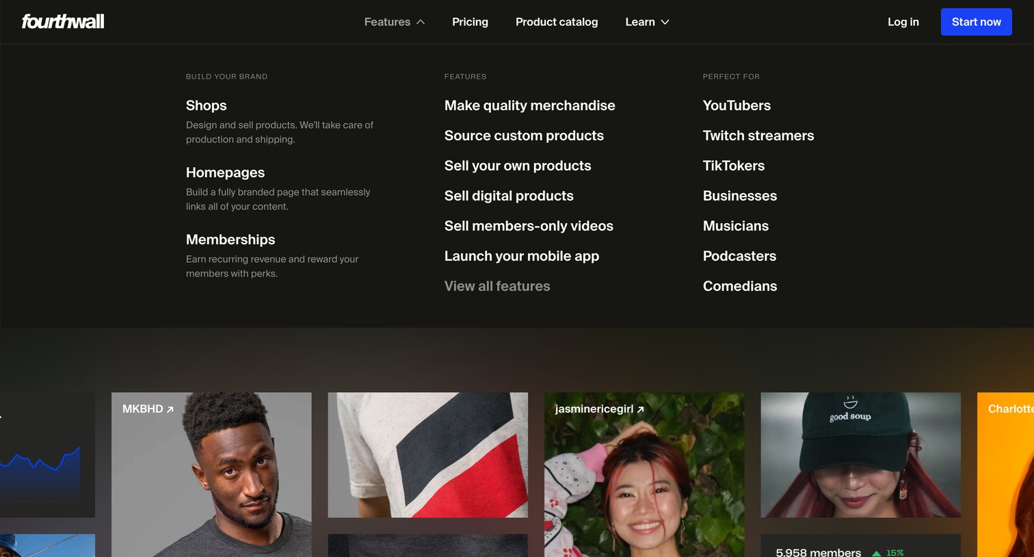This screenshot has height=557, width=1034.
Task: Open the Musicians page
Action: pos(736,226)
